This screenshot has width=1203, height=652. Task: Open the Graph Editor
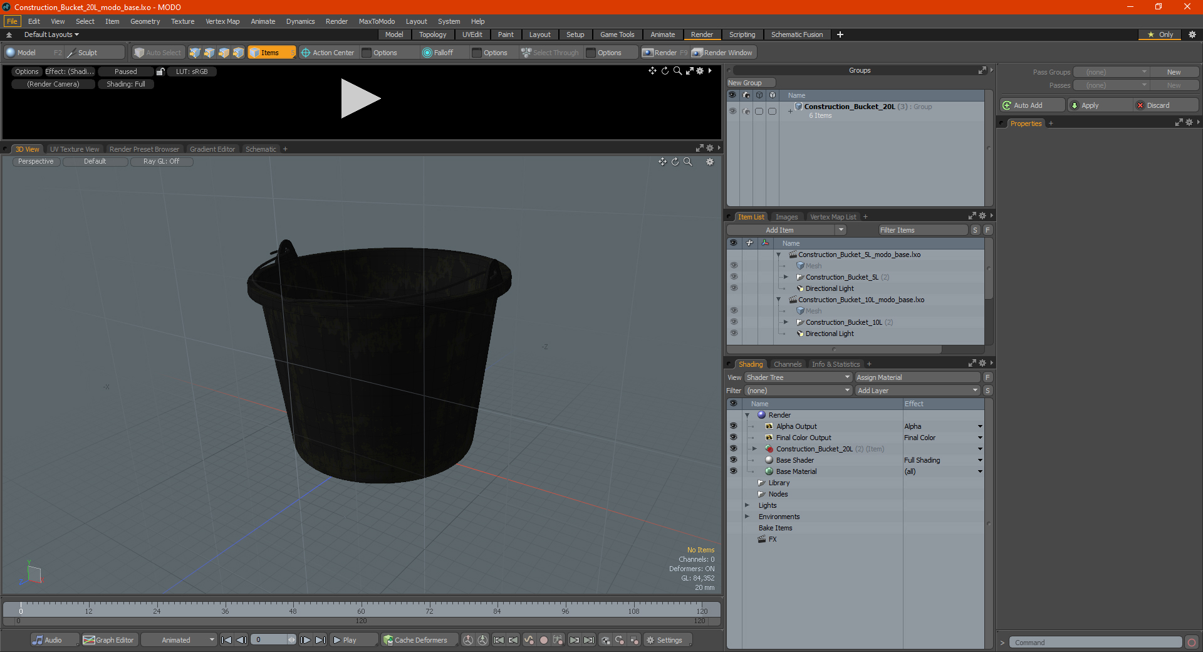pyautogui.click(x=109, y=640)
